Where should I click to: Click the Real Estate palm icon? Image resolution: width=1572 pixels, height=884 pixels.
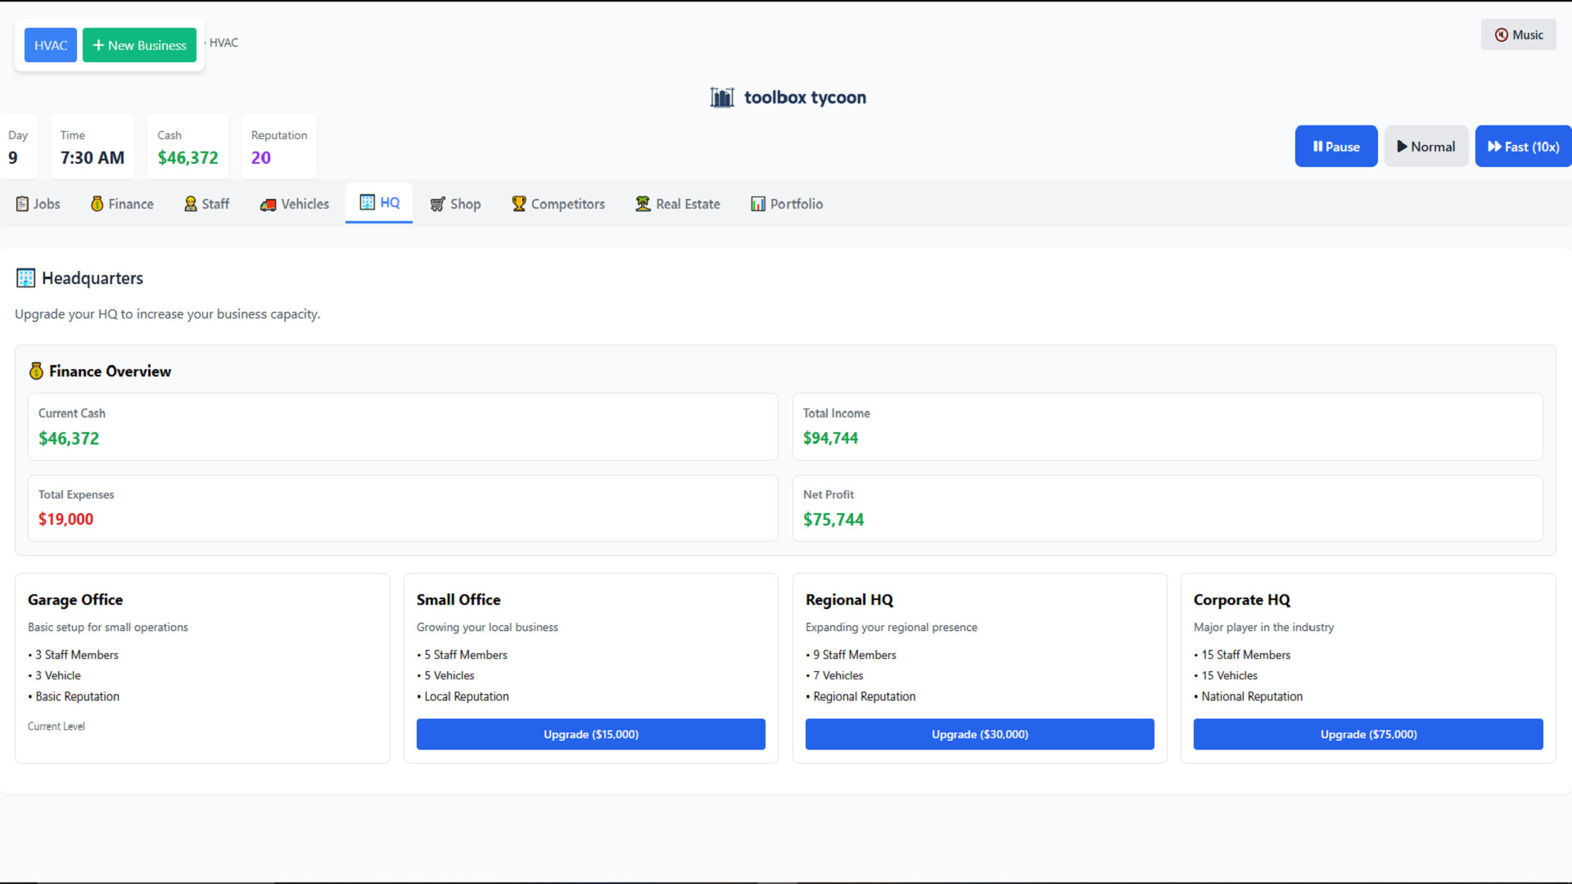tap(643, 204)
